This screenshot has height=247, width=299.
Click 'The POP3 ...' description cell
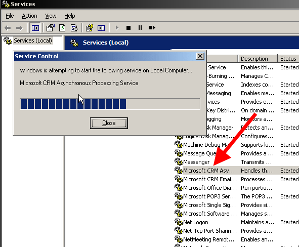click(x=257, y=196)
